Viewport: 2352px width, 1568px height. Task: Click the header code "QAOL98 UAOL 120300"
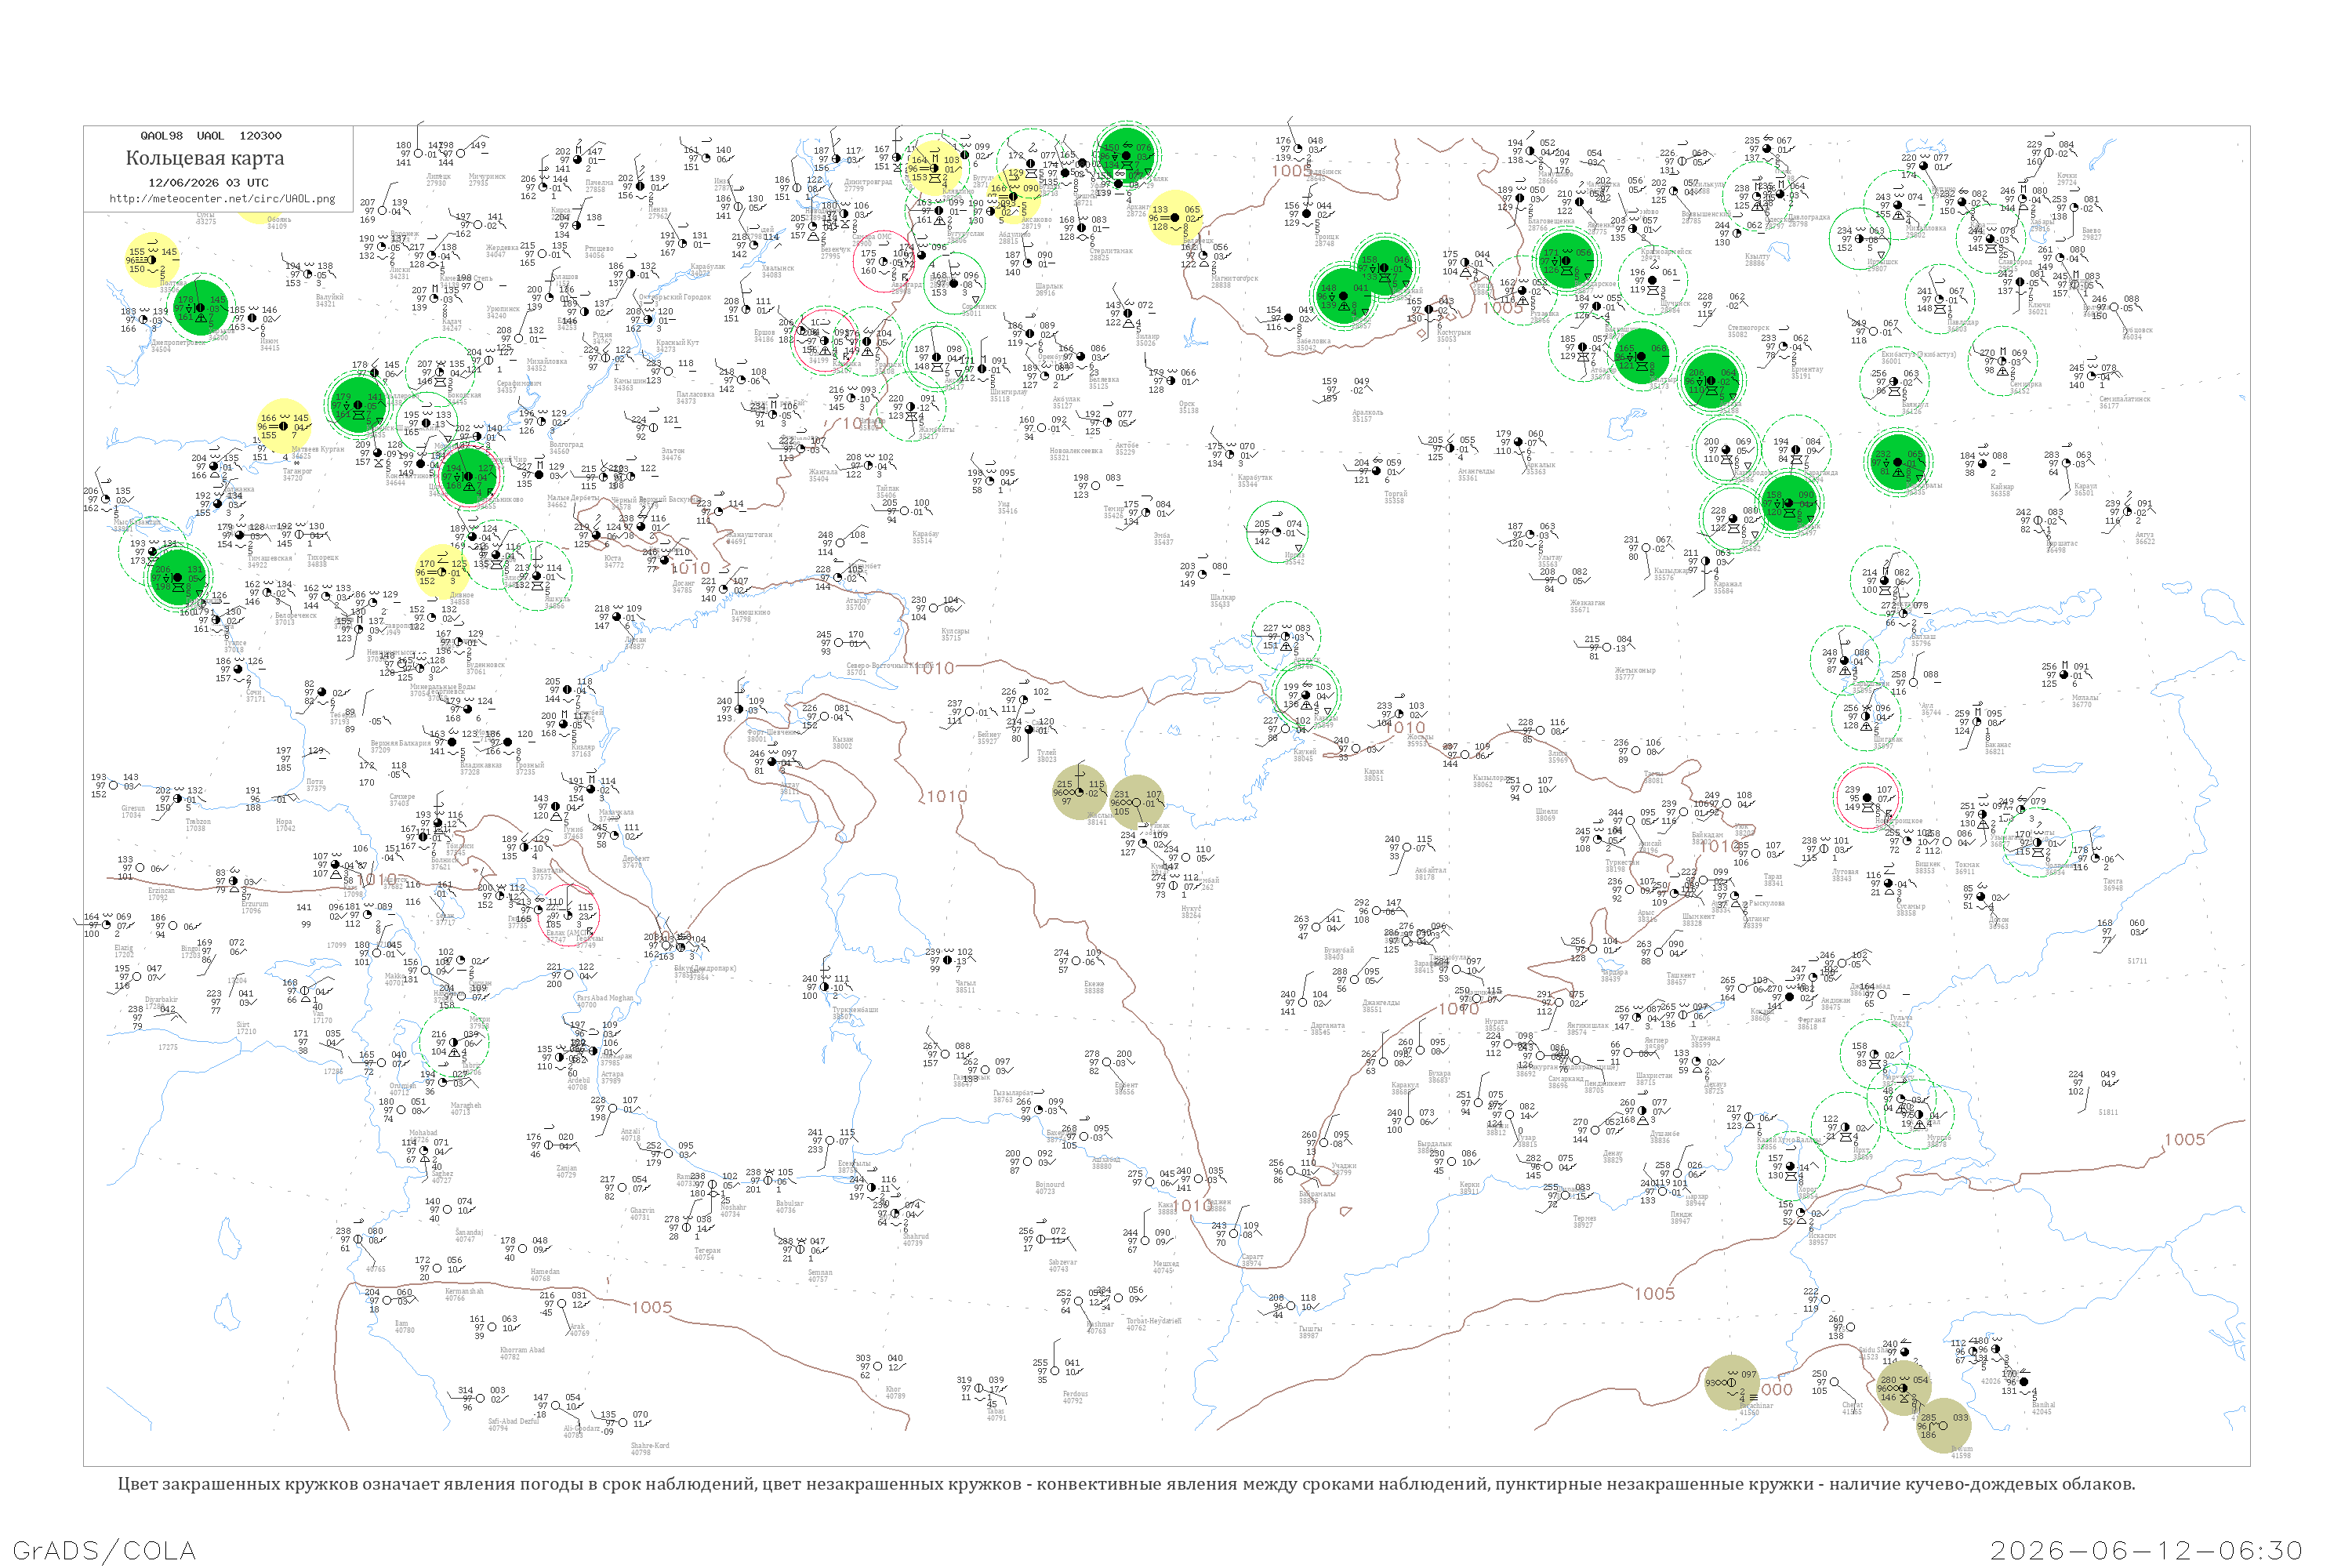click(211, 136)
